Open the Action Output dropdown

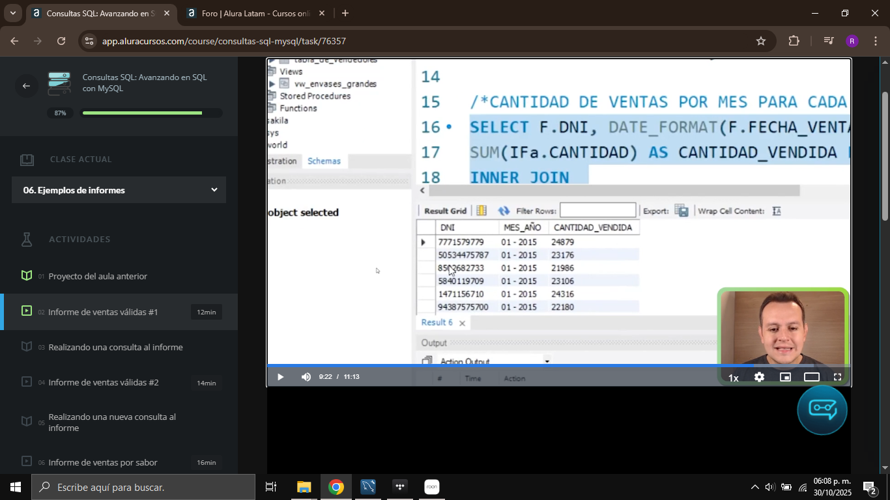point(547,361)
